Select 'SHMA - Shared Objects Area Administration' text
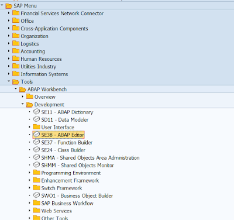The height and width of the screenshot is (220, 234). click(x=90, y=158)
